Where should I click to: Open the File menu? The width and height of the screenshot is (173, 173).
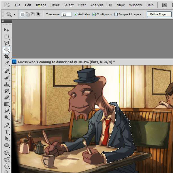point(18,5)
